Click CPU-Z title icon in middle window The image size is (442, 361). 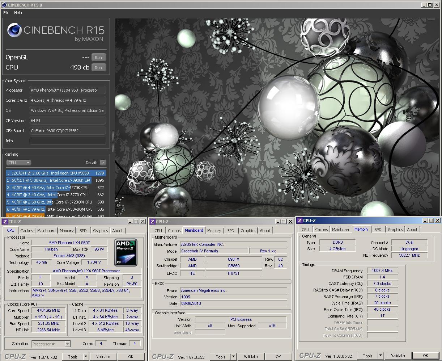click(x=153, y=222)
